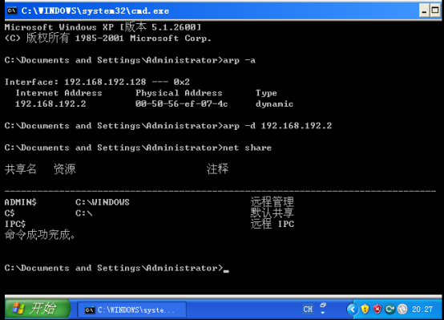Click the physical address 00-50-56-ef-07-4c
Image resolution: width=444 pixels, height=320 pixels.
[181, 104]
